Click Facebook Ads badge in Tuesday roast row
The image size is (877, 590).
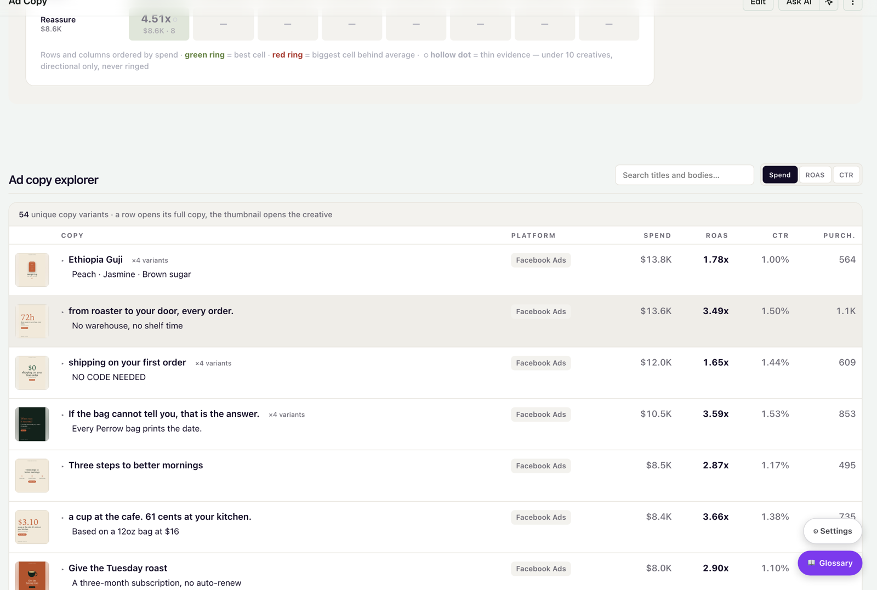pyautogui.click(x=541, y=569)
